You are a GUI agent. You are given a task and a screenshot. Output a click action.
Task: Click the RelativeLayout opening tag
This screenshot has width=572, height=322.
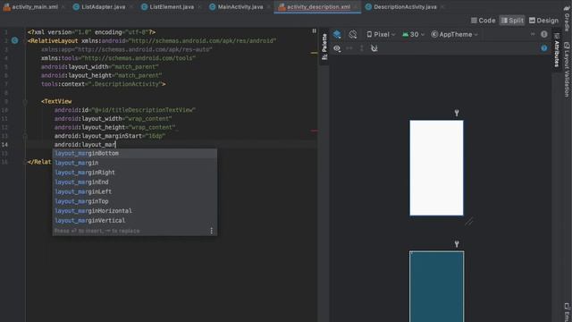click(x=53, y=41)
